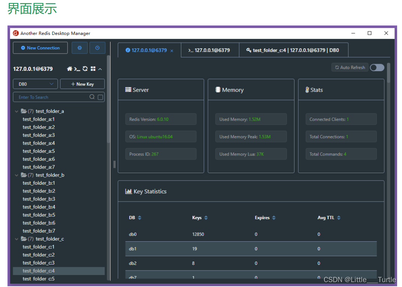This screenshot has height=287, width=402.
Task: Go to connection home icon
Action: (69, 69)
